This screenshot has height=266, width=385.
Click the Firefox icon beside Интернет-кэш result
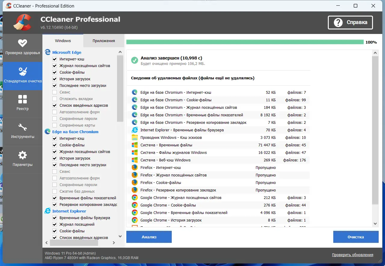pyautogui.click(x=134, y=167)
